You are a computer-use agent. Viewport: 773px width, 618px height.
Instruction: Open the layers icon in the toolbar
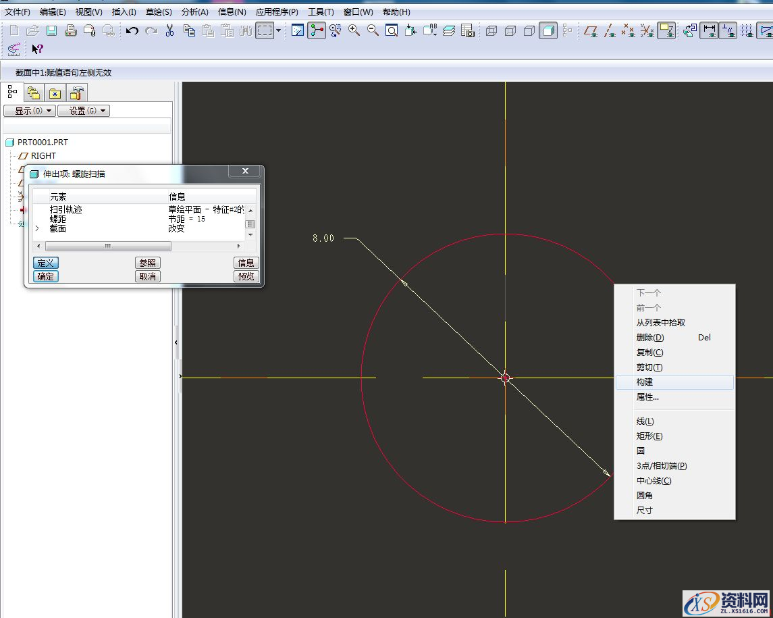pos(449,30)
